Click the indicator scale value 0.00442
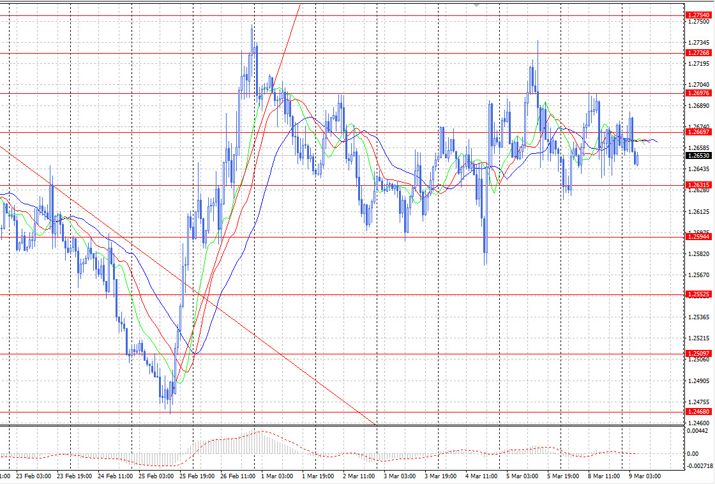 coord(698,430)
